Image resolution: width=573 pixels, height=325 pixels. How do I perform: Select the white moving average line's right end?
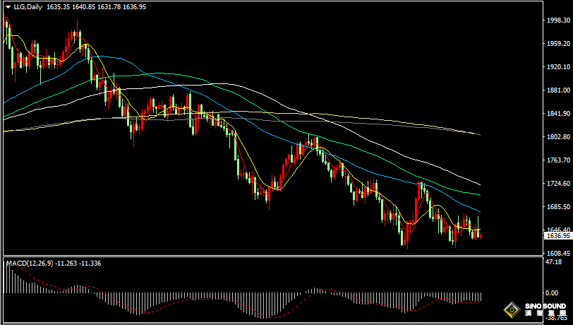click(x=479, y=185)
